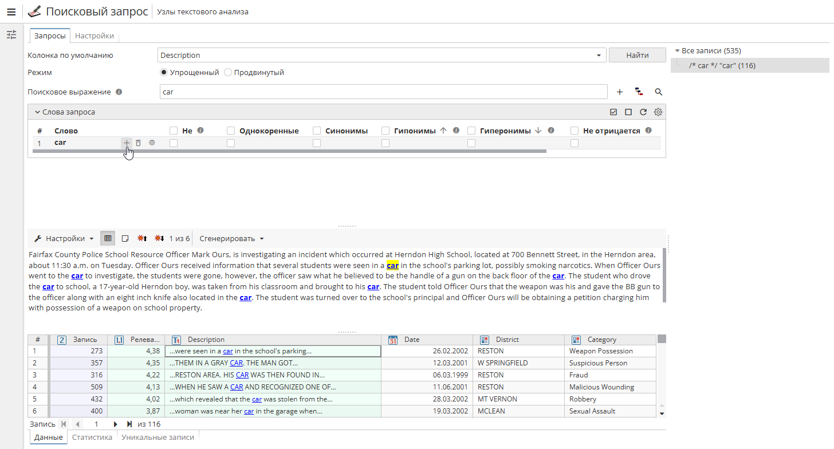Select the Weapon Possession cell

(x=610, y=351)
